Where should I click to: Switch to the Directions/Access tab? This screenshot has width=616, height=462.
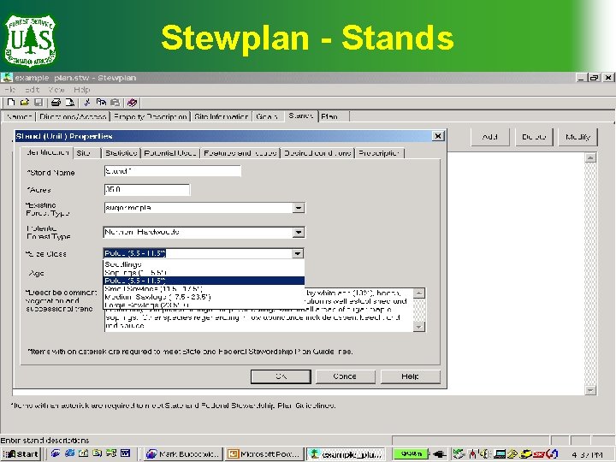[x=73, y=116]
